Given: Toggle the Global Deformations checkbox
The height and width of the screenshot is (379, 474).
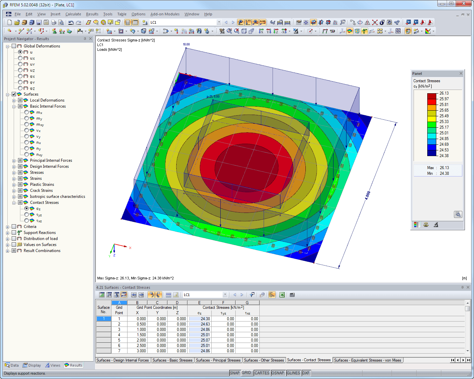Looking at the screenshot, I should 14,46.
